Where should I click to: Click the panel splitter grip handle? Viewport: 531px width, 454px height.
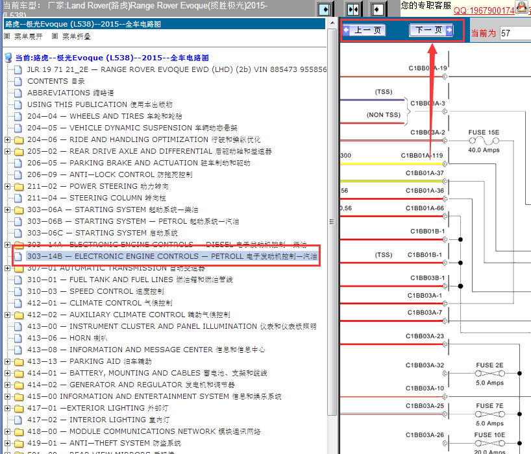[332, 222]
